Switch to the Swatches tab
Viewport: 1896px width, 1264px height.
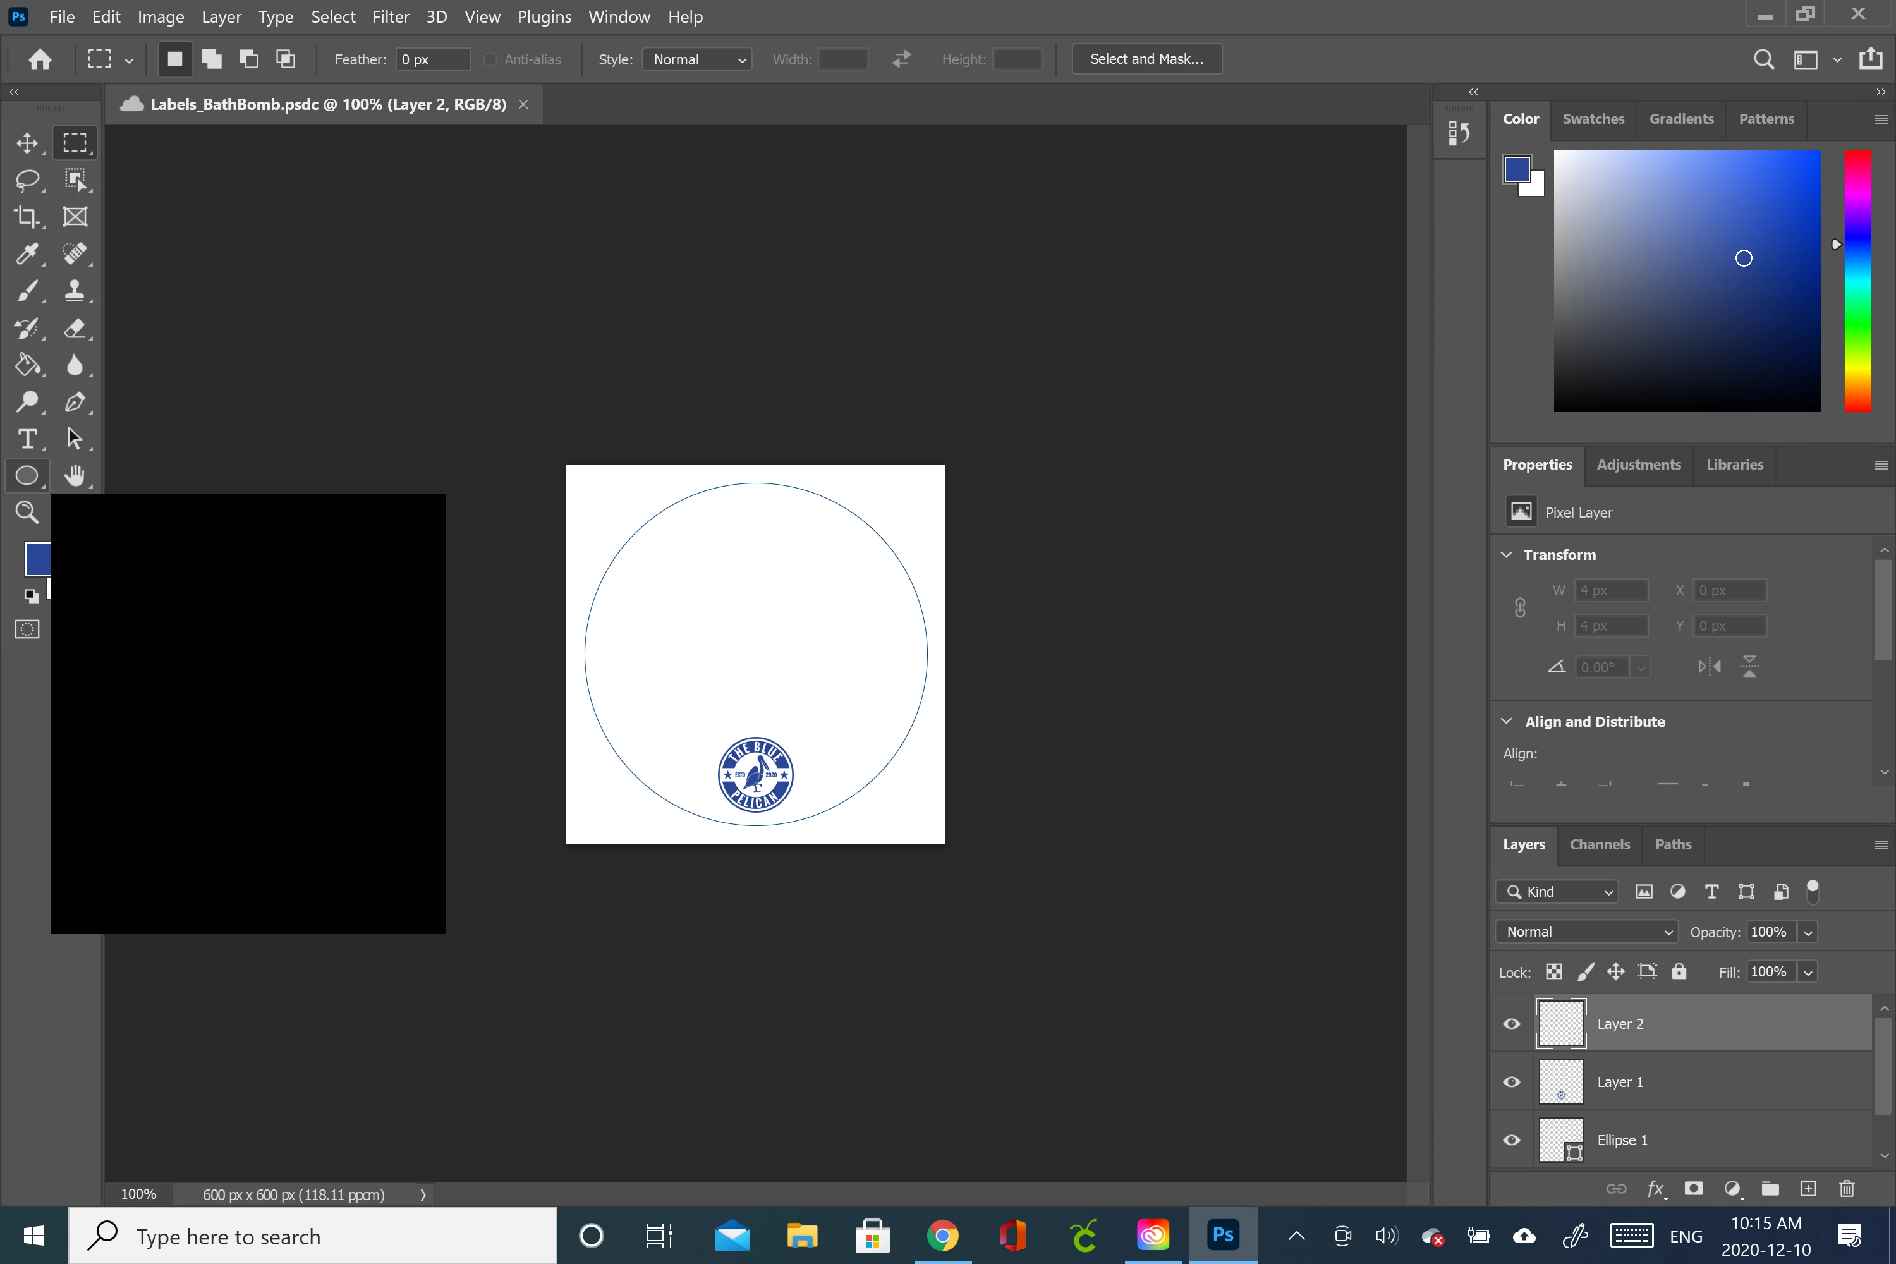1593,119
